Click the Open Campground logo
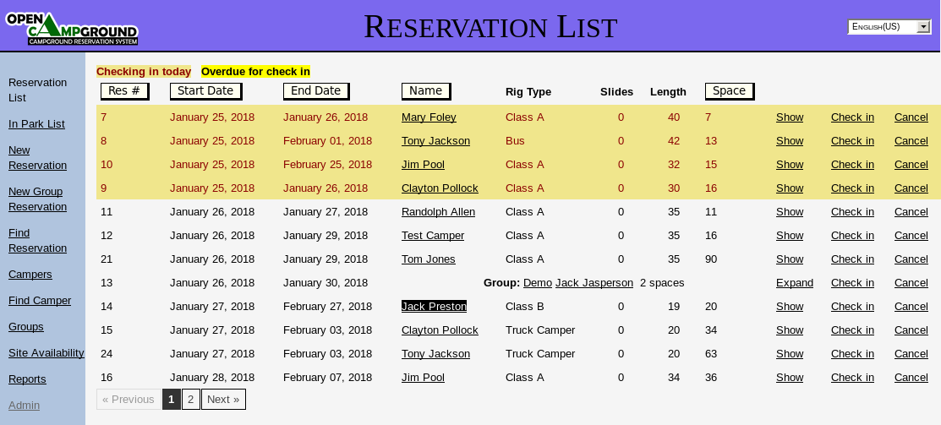 point(72,29)
